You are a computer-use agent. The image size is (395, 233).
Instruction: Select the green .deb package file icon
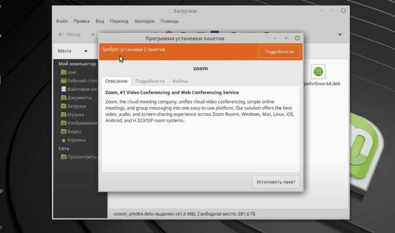point(318,72)
